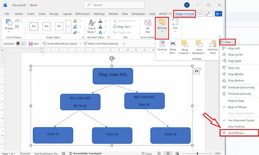Click the Position icon in Arrange
Image resolution: width=259 pixels, height=155 pixels.
point(162,47)
